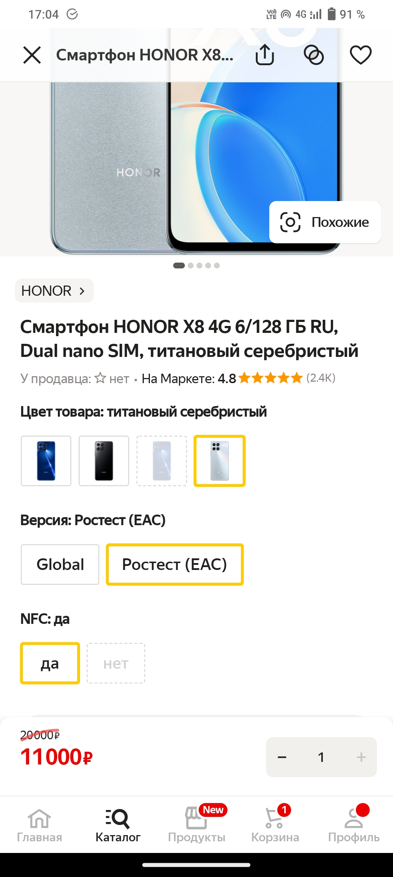Screen dimensions: 393x877
Task: Choose NFC option да
Action: pyautogui.click(x=50, y=663)
